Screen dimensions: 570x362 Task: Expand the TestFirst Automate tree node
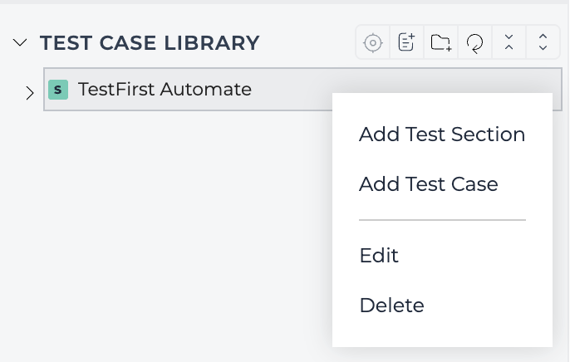30,93
